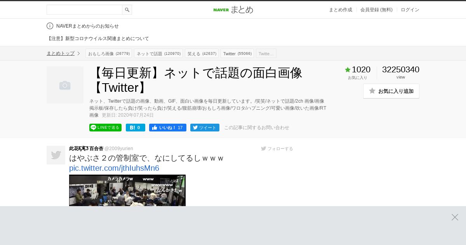Open まとめ作成 in the header
466x245 pixels.
tap(341, 10)
